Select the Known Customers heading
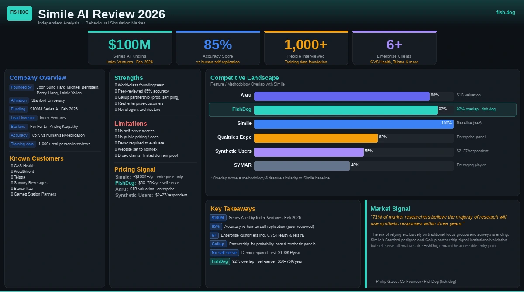This screenshot has width=524, height=292. coord(37,158)
